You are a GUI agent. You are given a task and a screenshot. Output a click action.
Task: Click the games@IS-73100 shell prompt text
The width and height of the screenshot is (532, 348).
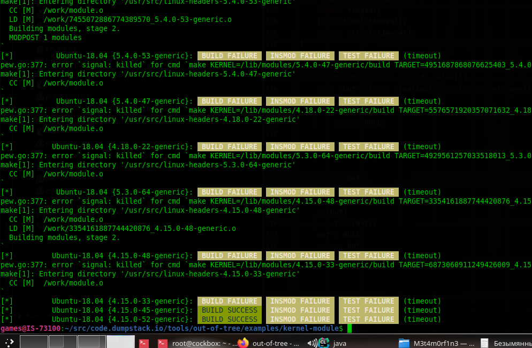coord(31,328)
